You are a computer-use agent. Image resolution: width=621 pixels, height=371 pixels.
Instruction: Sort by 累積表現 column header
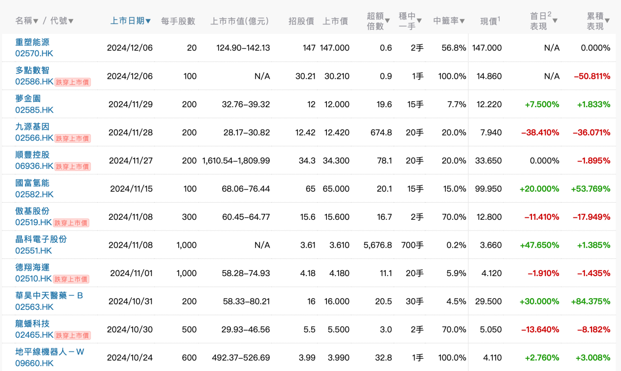coord(598,21)
